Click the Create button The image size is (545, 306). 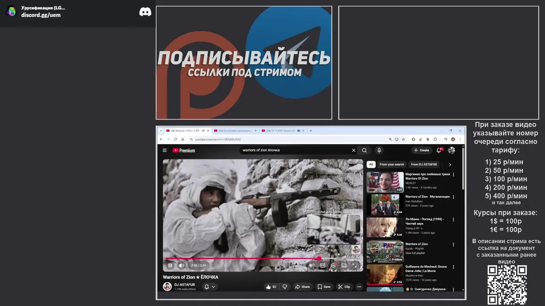422,150
